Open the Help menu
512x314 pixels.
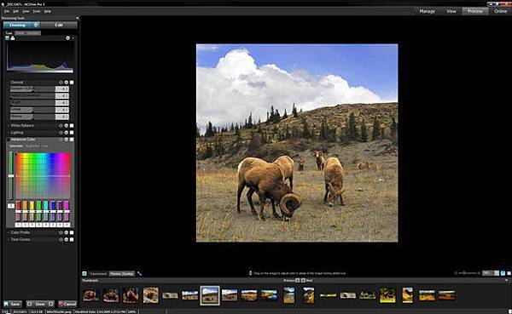tap(47, 11)
